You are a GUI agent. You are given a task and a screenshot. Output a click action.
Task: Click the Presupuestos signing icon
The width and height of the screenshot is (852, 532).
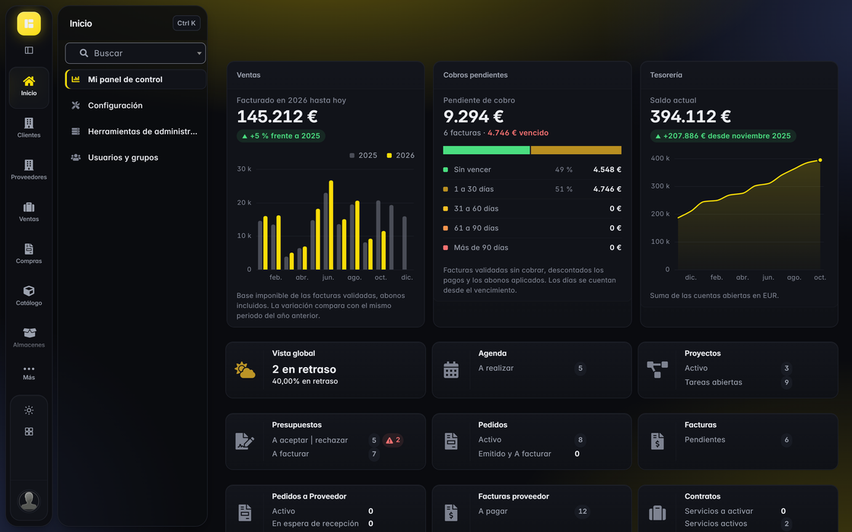pos(244,441)
